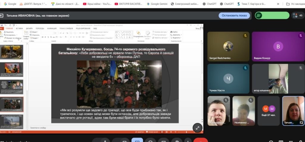Click the back arrow beside presenter name
The image size is (305, 142).
tap(2, 15)
